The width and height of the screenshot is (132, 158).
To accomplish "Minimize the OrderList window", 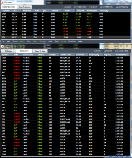I will [117, 46].
